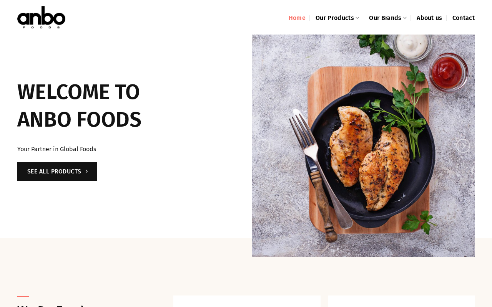
Task: Go to the previous slide arrow
Action: tap(263, 146)
